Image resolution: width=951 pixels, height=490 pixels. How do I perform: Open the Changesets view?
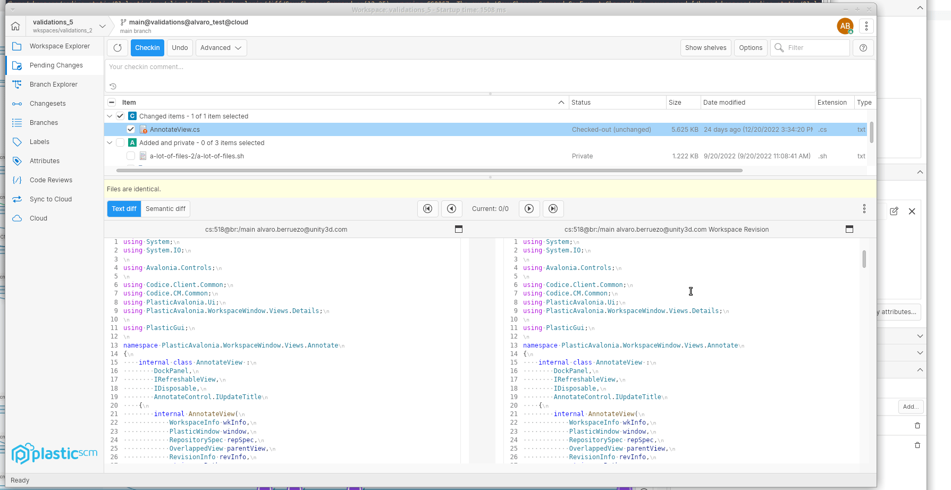pos(47,103)
